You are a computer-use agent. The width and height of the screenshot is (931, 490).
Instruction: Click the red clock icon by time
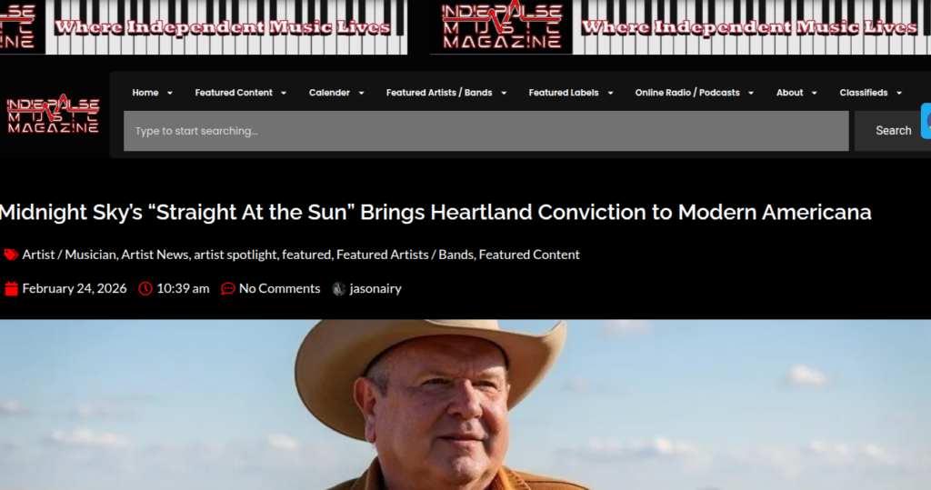click(x=145, y=289)
